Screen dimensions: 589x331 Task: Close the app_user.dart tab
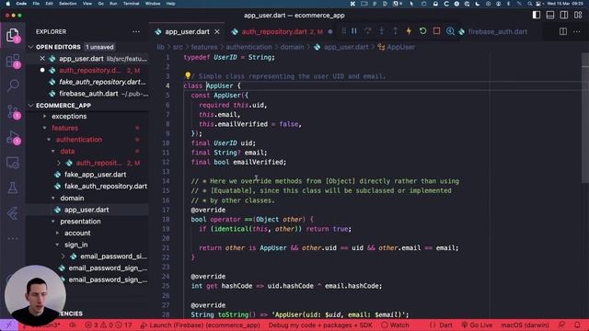(x=217, y=32)
